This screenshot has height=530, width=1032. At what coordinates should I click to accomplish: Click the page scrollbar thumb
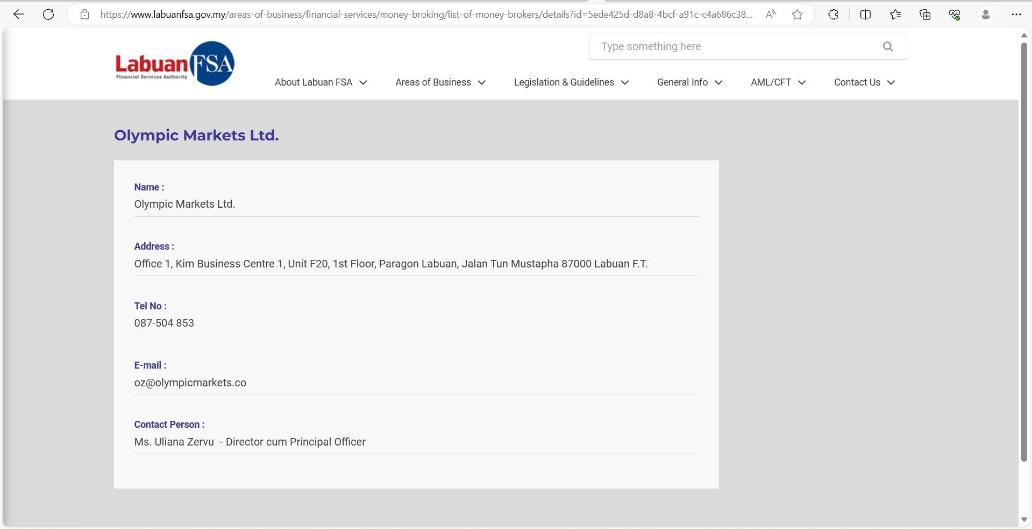[1024, 252]
